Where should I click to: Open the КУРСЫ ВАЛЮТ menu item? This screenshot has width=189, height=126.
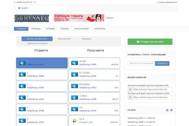(x=82, y=29)
